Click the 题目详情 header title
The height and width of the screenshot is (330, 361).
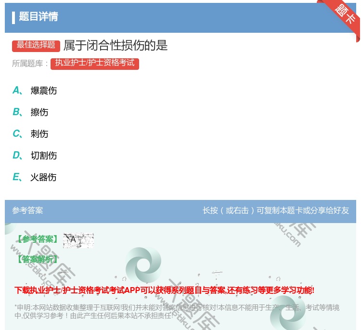tap(39, 16)
